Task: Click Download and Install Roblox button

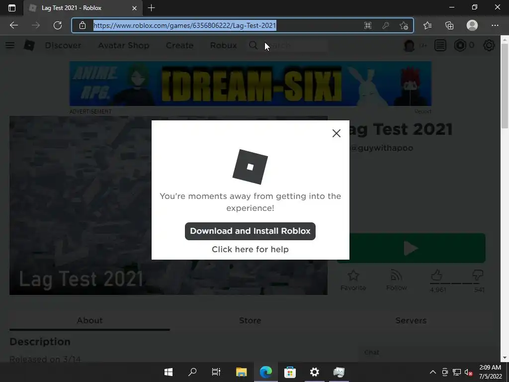Action: tap(250, 231)
